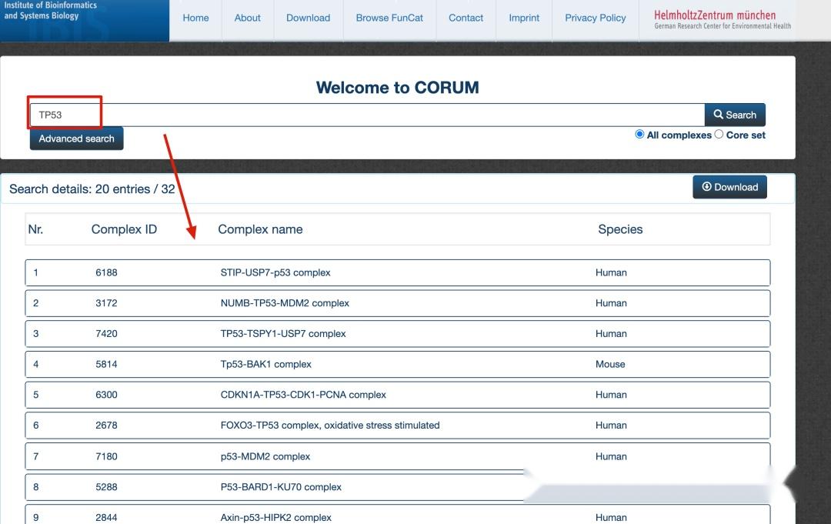The height and width of the screenshot is (524, 831).
Task: Switch to the Contact tab
Action: 466,18
